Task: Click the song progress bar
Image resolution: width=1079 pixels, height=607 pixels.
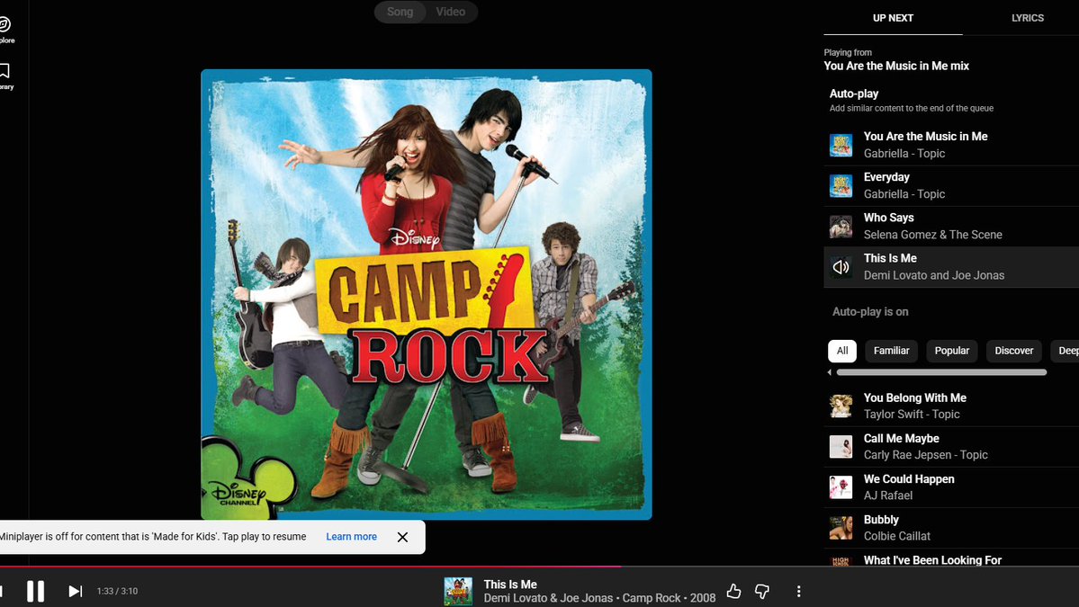Action: (x=540, y=567)
